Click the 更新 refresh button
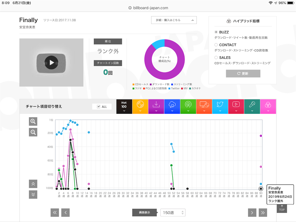This screenshot has width=296, height=222. point(243,73)
